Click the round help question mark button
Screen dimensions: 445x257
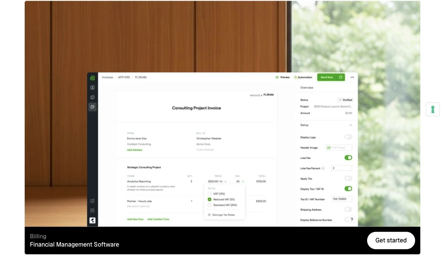351,219
